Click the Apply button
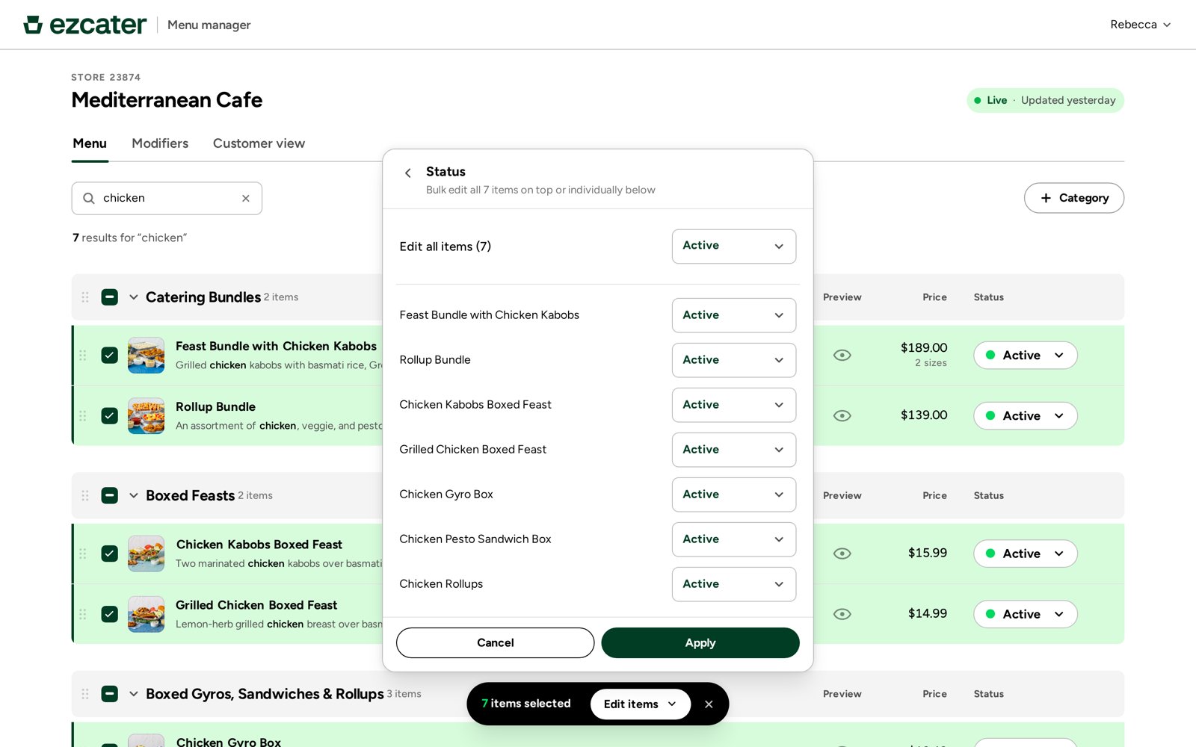This screenshot has height=747, width=1196. 700,643
